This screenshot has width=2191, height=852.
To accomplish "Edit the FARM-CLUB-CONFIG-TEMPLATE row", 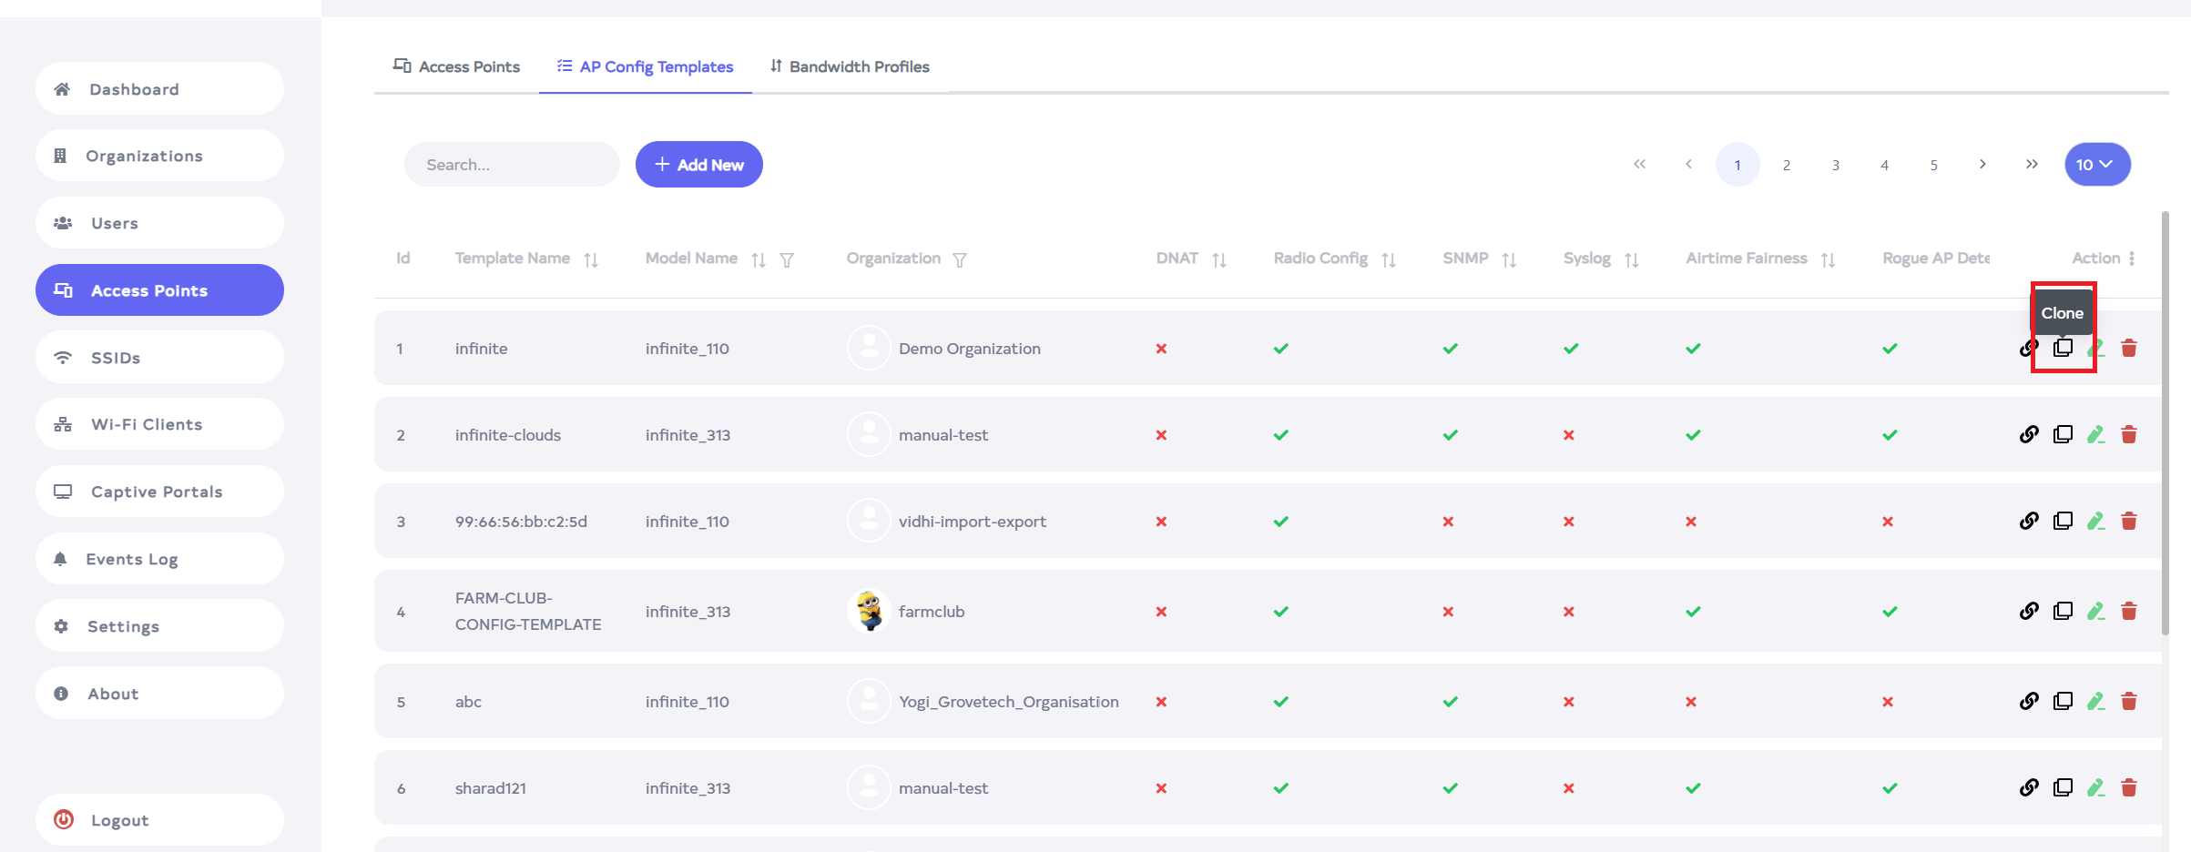I will coord(2095,611).
